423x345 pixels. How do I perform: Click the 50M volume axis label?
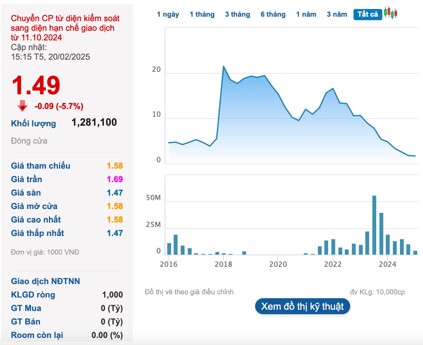pos(153,198)
